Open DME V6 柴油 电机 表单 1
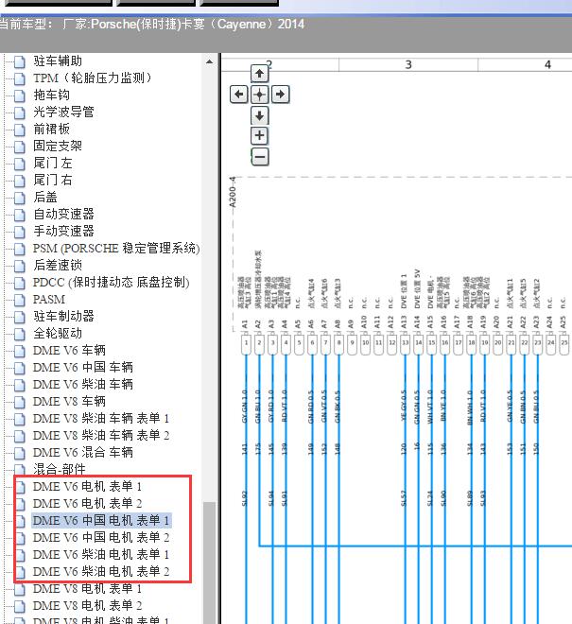The width and height of the screenshot is (572, 624). point(101,554)
